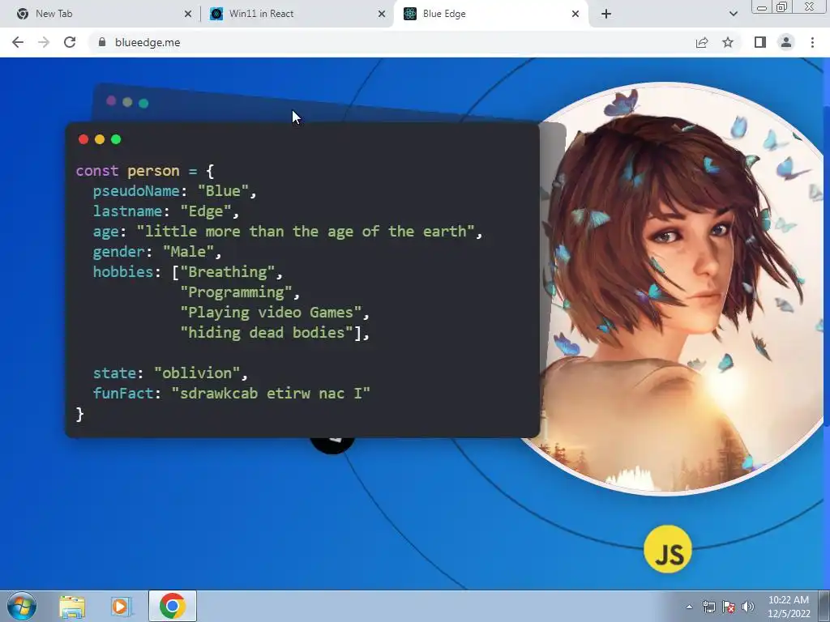
Task: Close the New Tab tab
Action: click(x=188, y=14)
